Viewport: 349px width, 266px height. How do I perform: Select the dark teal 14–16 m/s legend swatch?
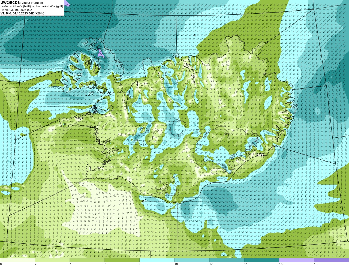point(262,260)
